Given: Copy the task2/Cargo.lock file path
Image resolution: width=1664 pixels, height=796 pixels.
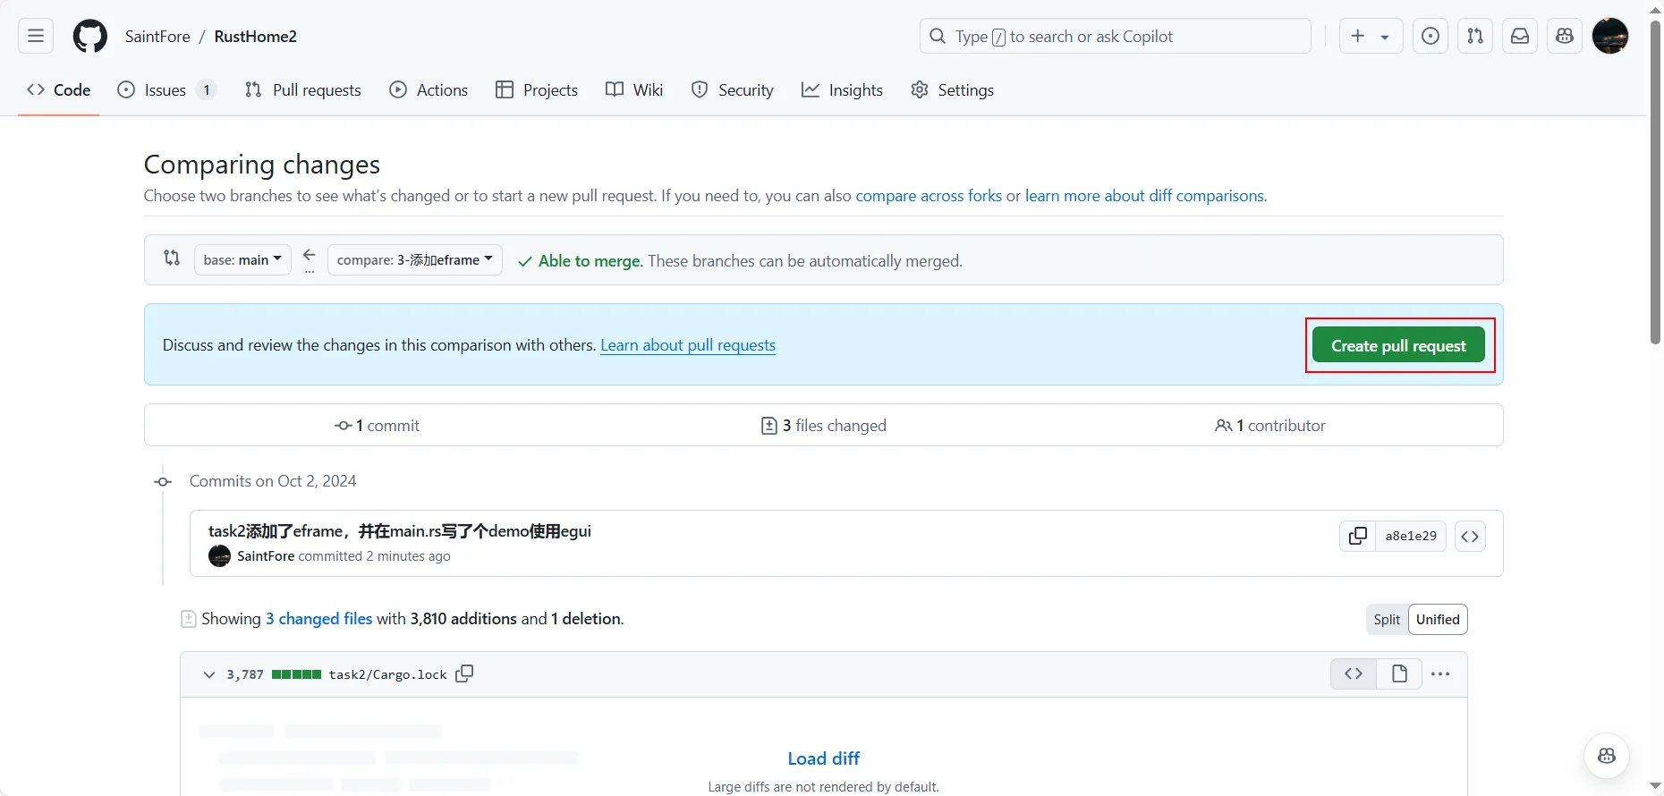Looking at the screenshot, I should [464, 673].
